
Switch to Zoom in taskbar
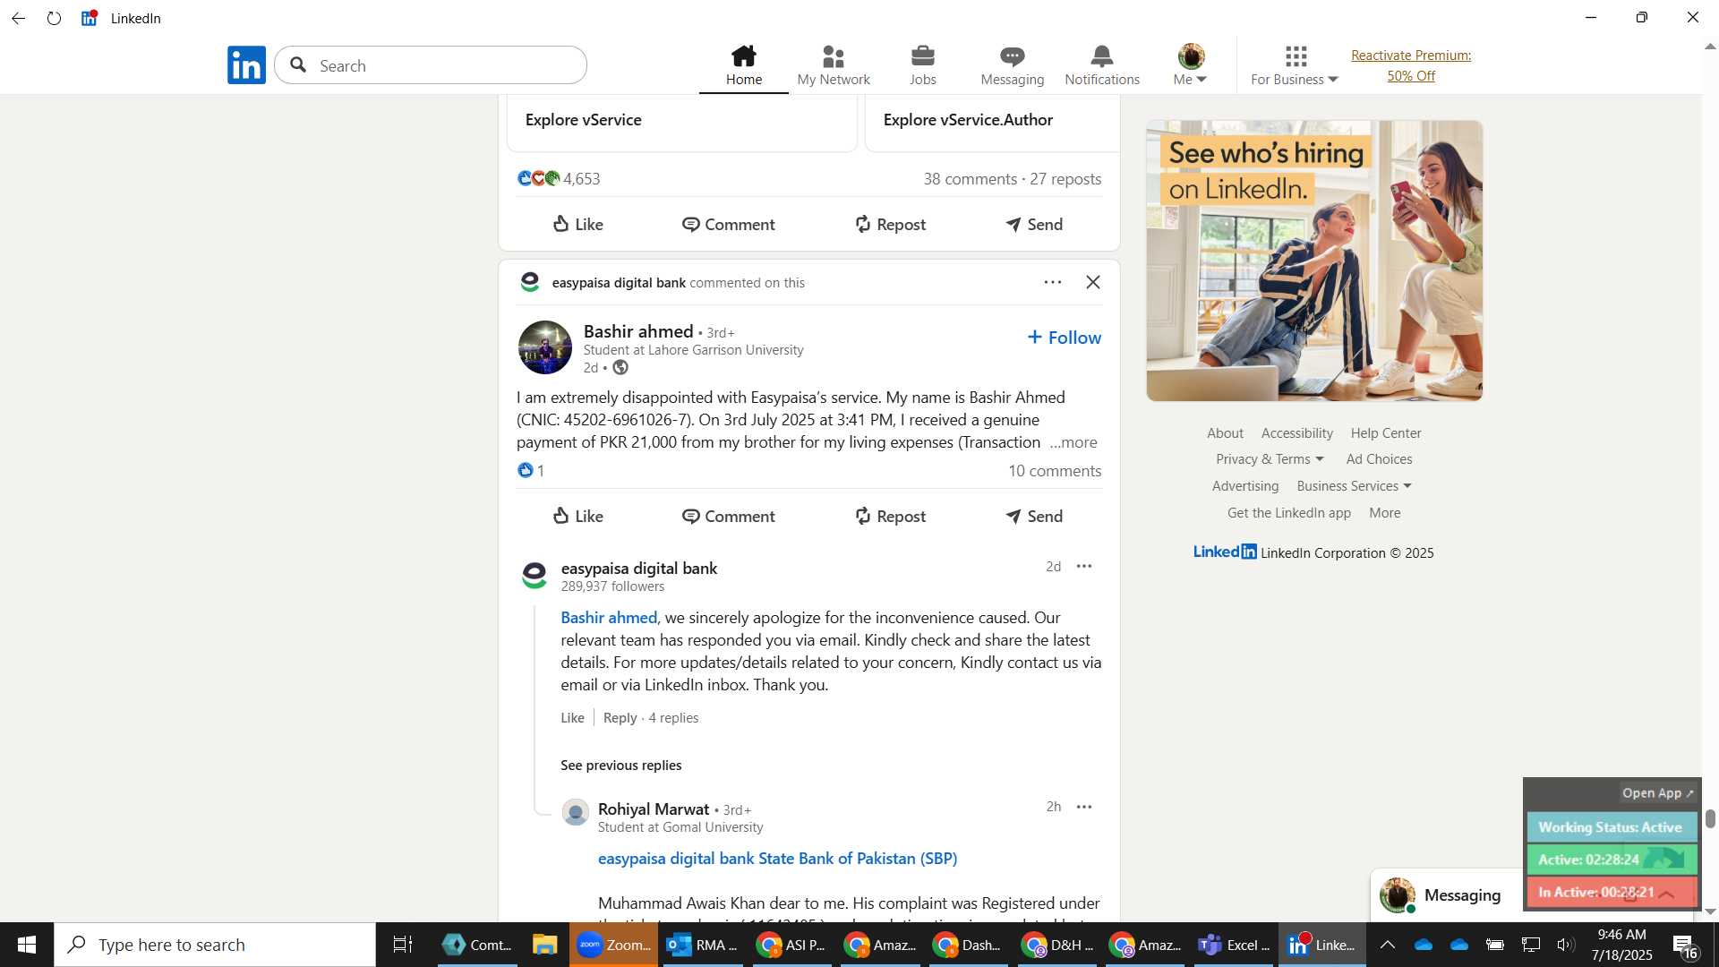point(614,945)
